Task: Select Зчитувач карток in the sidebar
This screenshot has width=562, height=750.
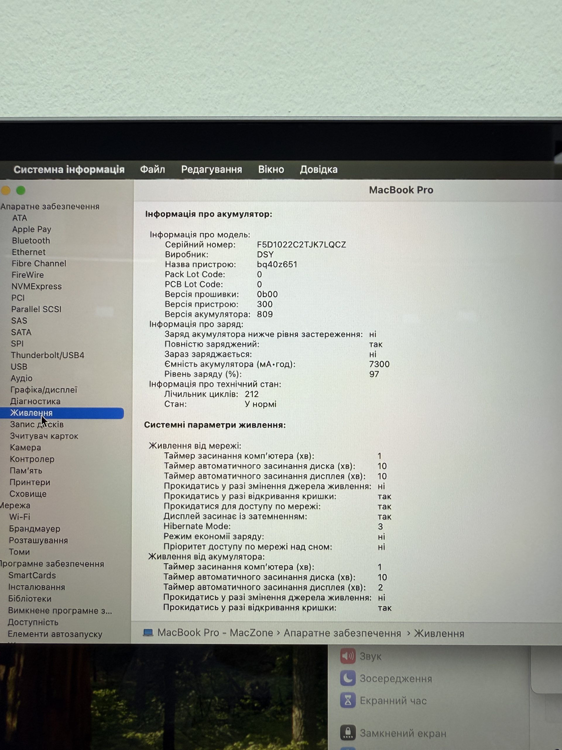Action: click(x=44, y=436)
